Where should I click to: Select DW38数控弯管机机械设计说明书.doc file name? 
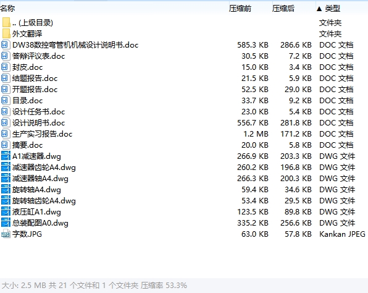[x=75, y=45]
